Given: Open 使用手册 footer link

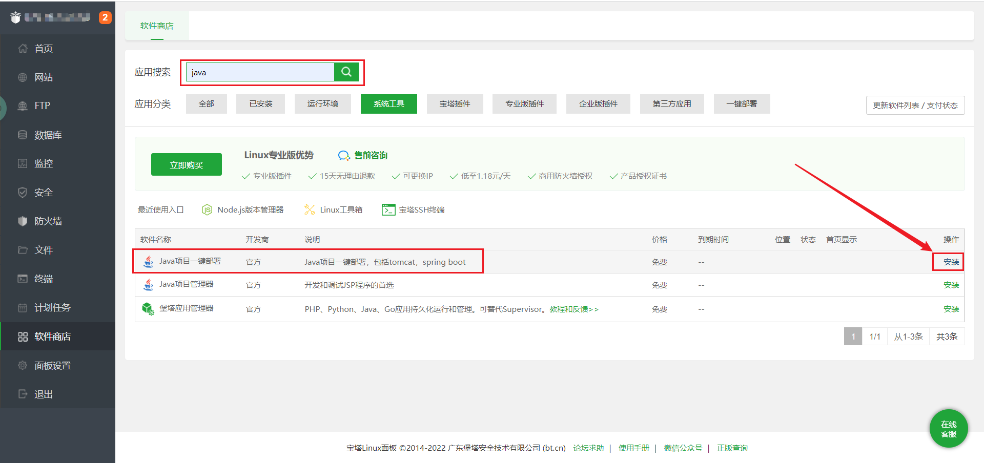Looking at the screenshot, I should [x=633, y=448].
